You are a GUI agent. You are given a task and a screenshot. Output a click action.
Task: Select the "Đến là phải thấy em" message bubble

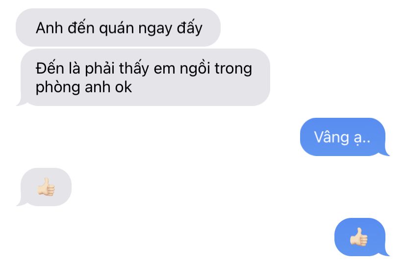pyautogui.click(x=143, y=77)
